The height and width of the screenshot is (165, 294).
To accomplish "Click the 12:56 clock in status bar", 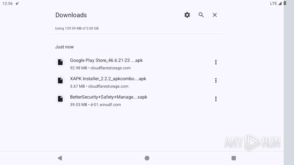I will click(7, 3).
